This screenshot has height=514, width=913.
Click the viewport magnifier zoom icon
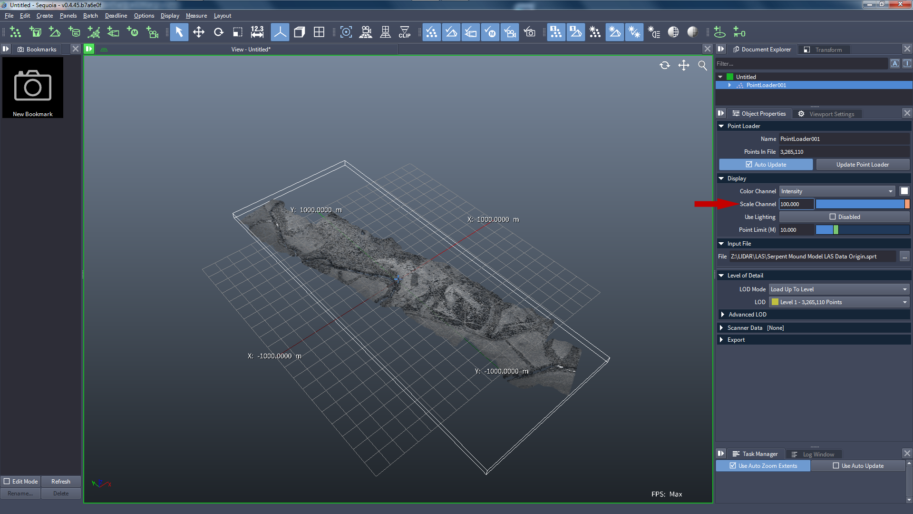click(702, 65)
